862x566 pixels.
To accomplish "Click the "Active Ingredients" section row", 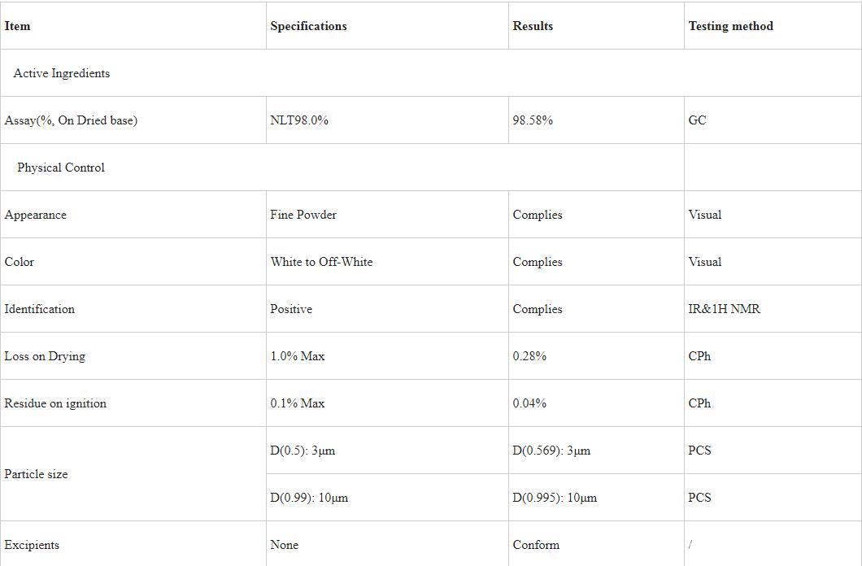I will click(62, 73).
